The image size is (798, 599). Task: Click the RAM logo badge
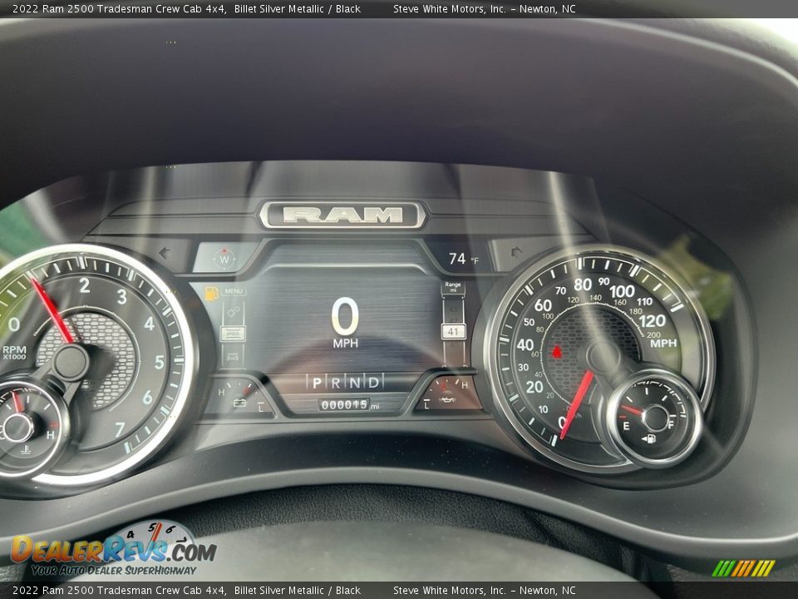point(343,215)
